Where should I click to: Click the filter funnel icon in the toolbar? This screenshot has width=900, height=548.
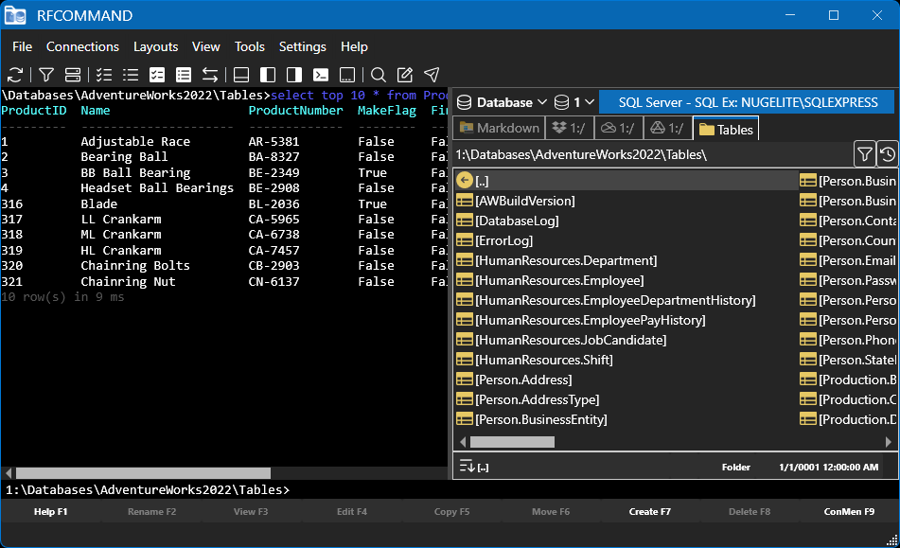[46, 75]
